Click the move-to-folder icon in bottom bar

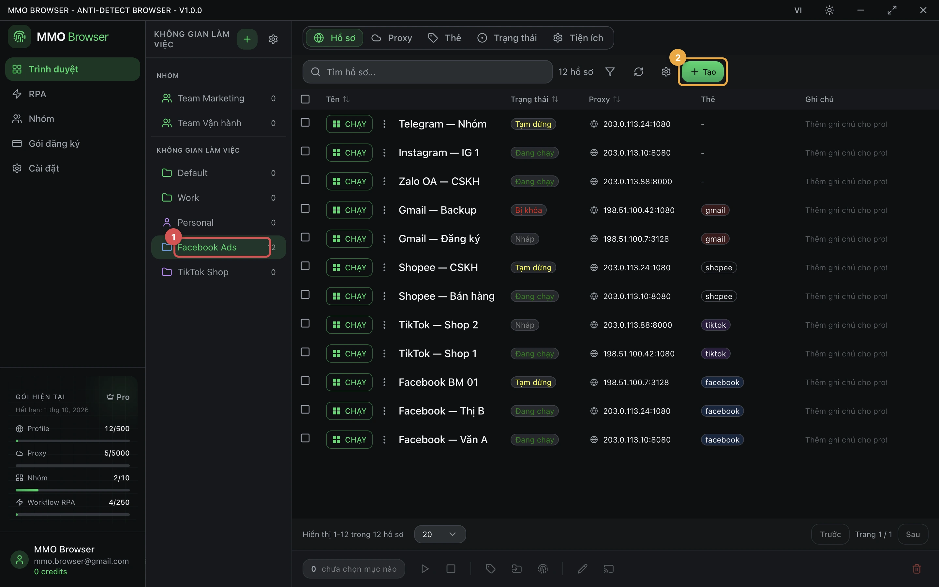516,569
